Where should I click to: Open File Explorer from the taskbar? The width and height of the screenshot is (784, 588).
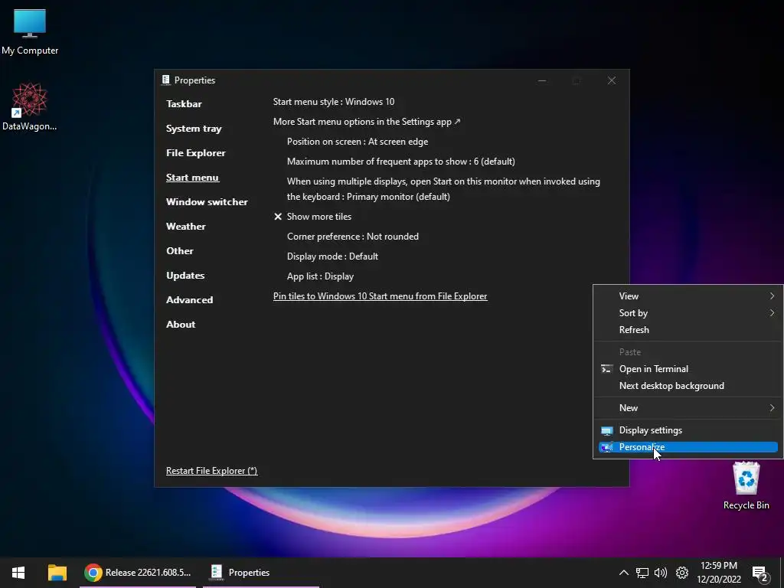[x=57, y=573]
